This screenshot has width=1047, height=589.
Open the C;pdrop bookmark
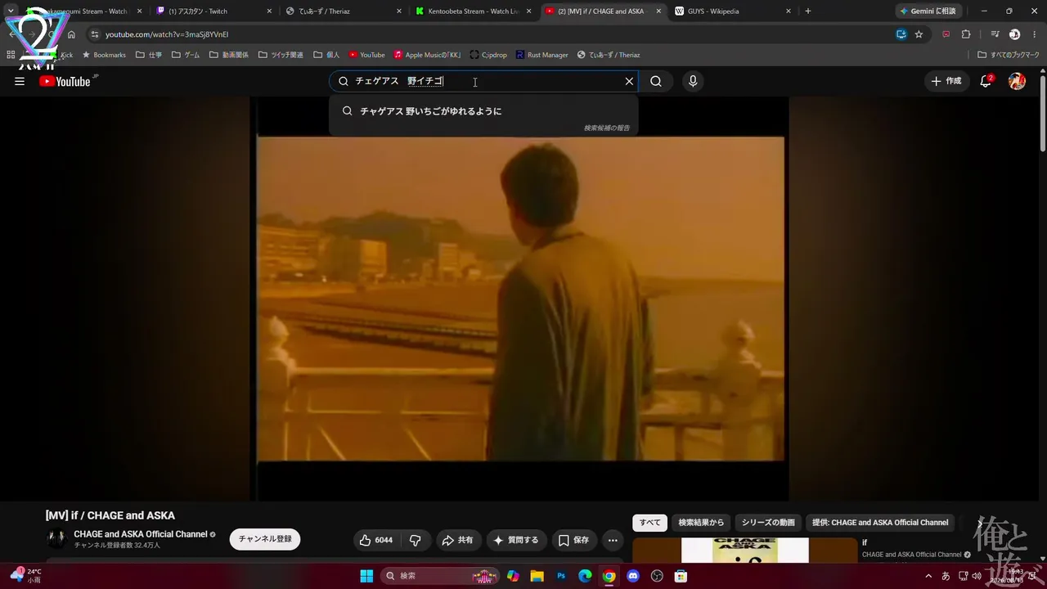click(488, 55)
